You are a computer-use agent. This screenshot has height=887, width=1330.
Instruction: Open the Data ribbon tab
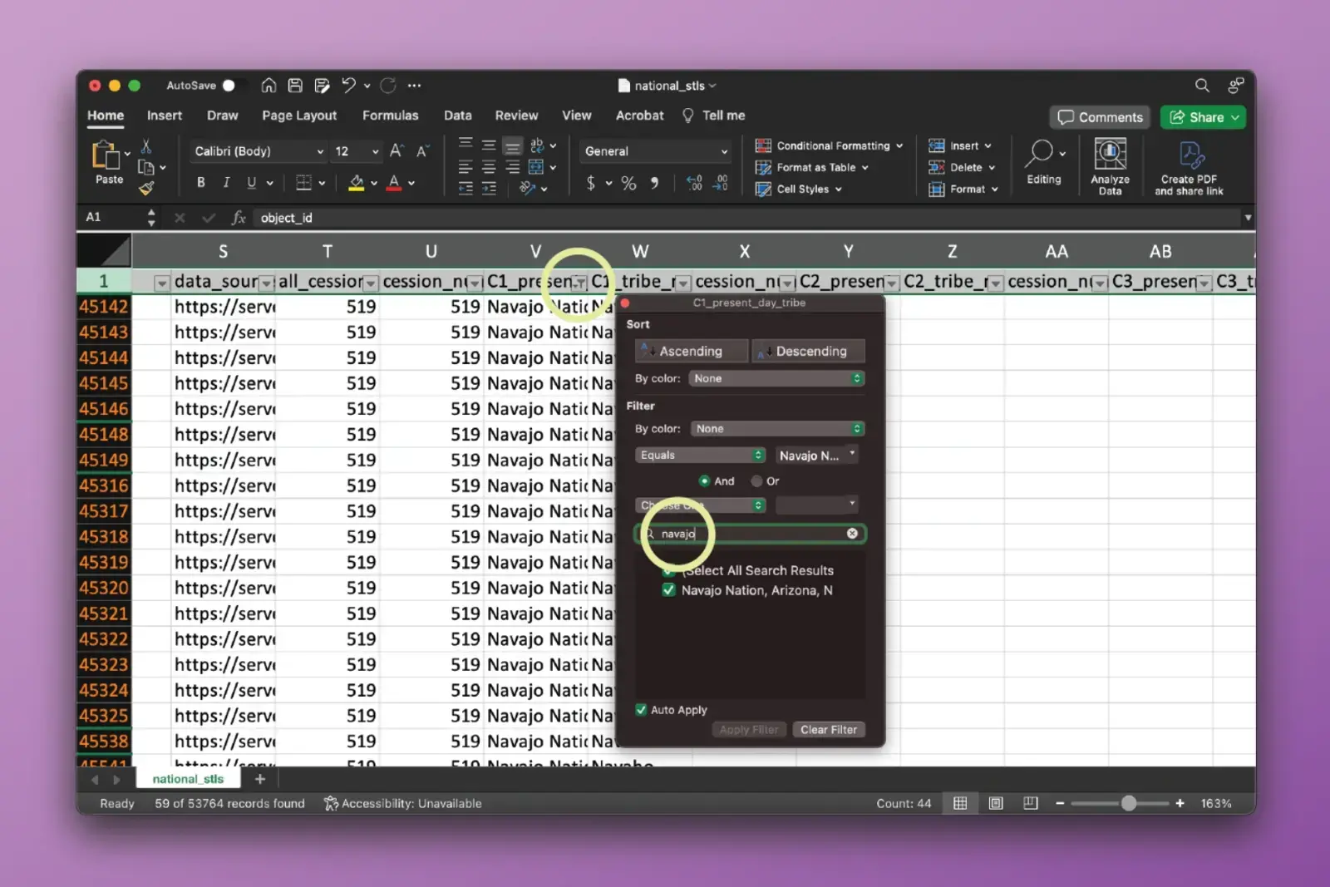click(457, 116)
